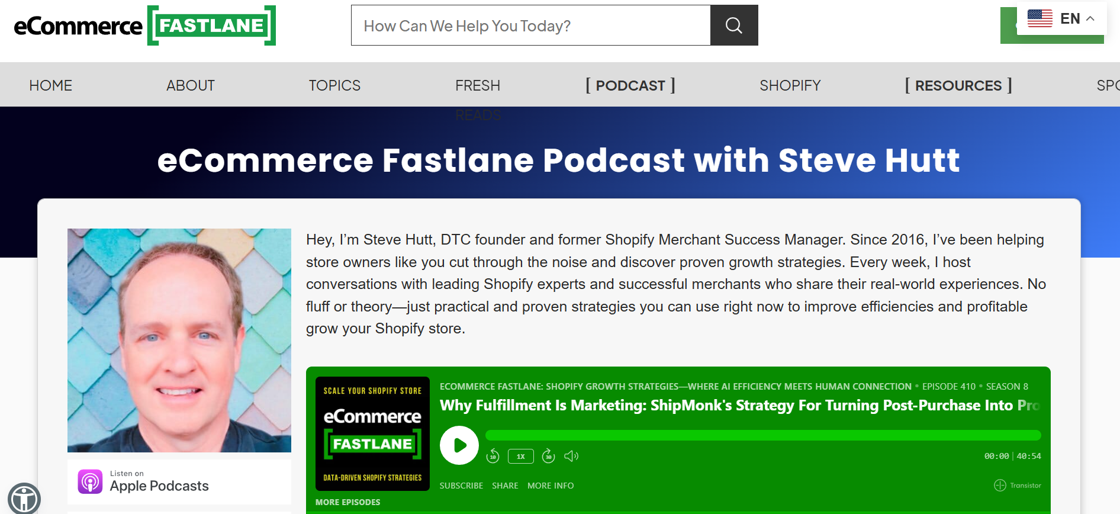The width and height of the screenshot is (1120, 514).
Task: Open the RESOURCES menu item
Action: pos(958,85)
